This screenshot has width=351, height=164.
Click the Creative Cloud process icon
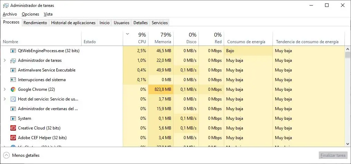pos(13,128)
